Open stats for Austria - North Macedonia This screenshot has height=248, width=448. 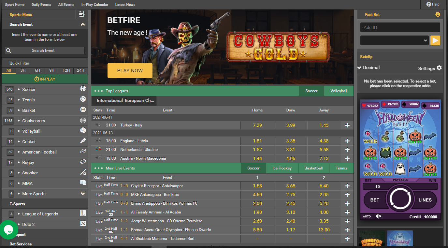(x=98, y=158)
